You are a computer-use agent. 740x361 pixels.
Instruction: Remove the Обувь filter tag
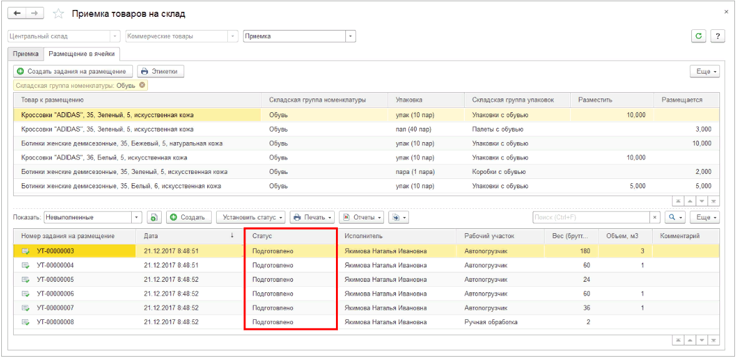tap(142, 85)
